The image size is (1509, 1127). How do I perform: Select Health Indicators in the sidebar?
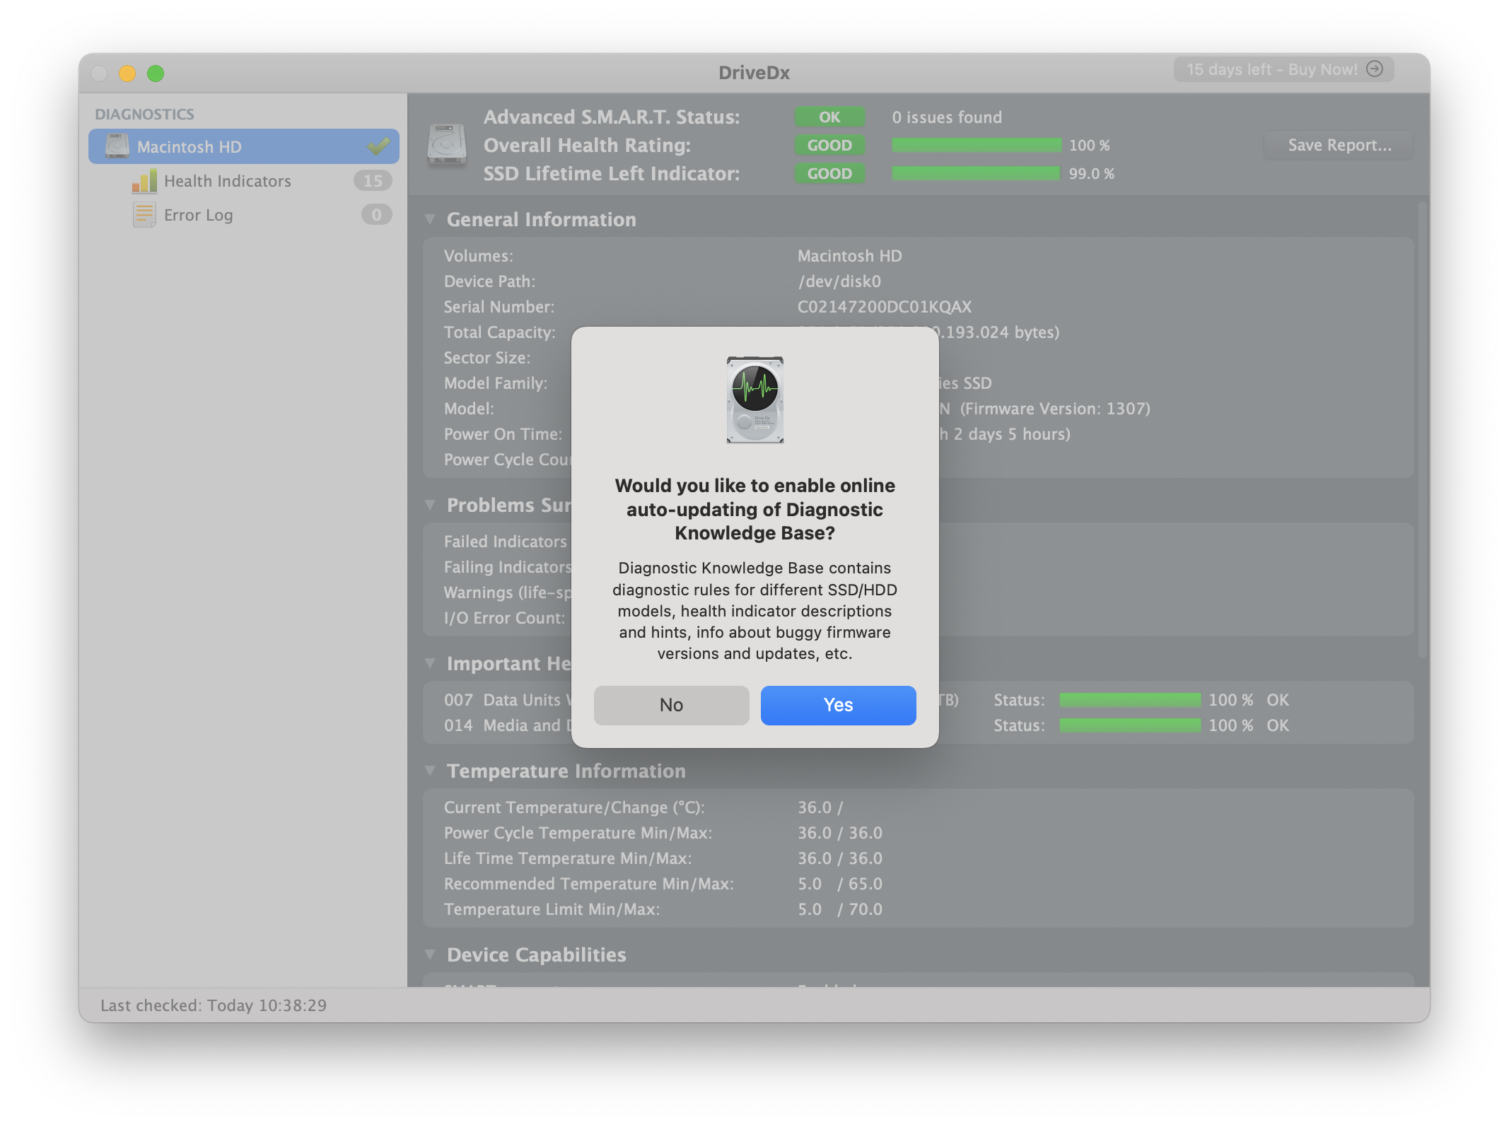227,181
